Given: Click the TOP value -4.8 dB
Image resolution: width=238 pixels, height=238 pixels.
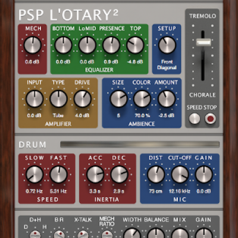Looking at the screenshot, I should 135,62.
